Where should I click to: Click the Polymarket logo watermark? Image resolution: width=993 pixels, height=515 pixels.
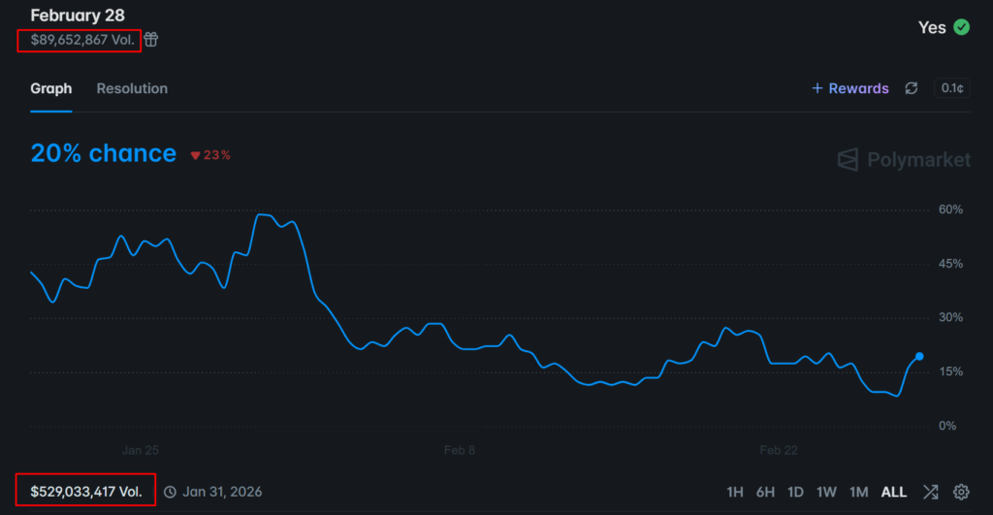tap(904, 159)
